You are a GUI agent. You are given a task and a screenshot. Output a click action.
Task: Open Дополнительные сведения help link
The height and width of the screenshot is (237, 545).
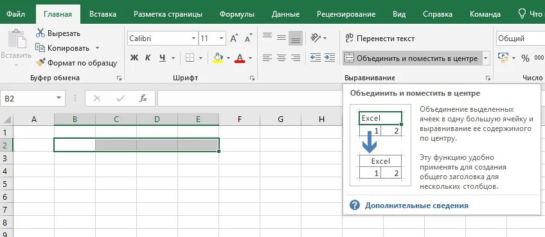pos(416,206)
